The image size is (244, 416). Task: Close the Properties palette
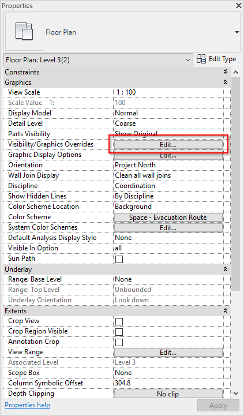tap(238, 5)
